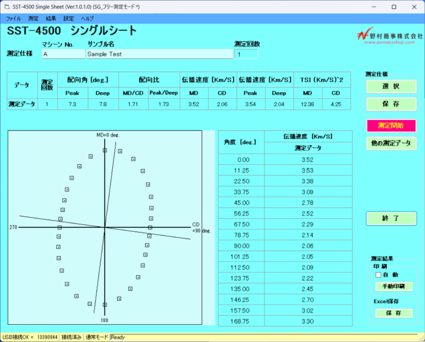The height and width of the screenshot is (342, 425).
Task: Open the ファイル menu
Action: click(x=13, y=19)
